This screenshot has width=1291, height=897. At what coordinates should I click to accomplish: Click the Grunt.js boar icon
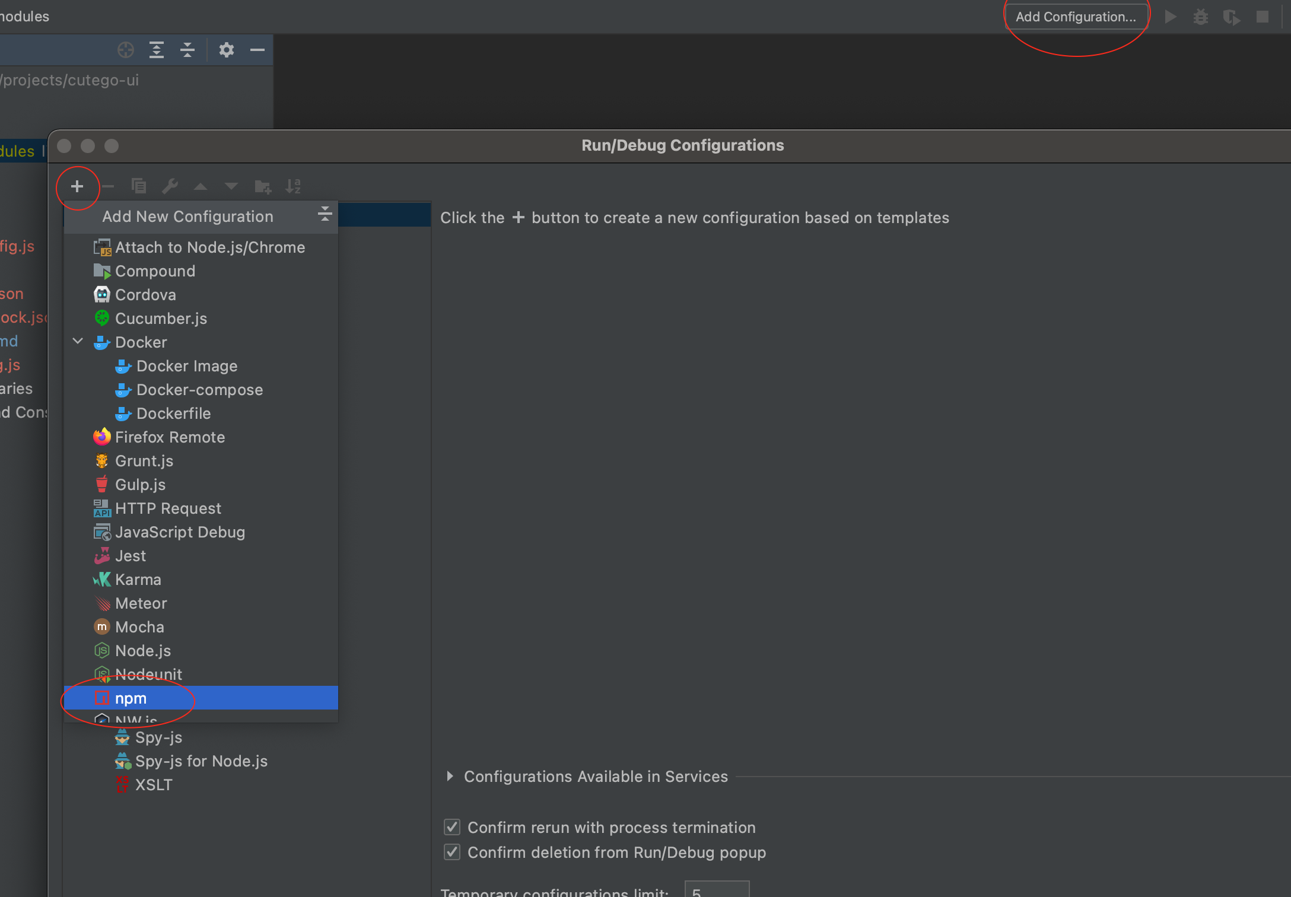[x=102, y=461]
